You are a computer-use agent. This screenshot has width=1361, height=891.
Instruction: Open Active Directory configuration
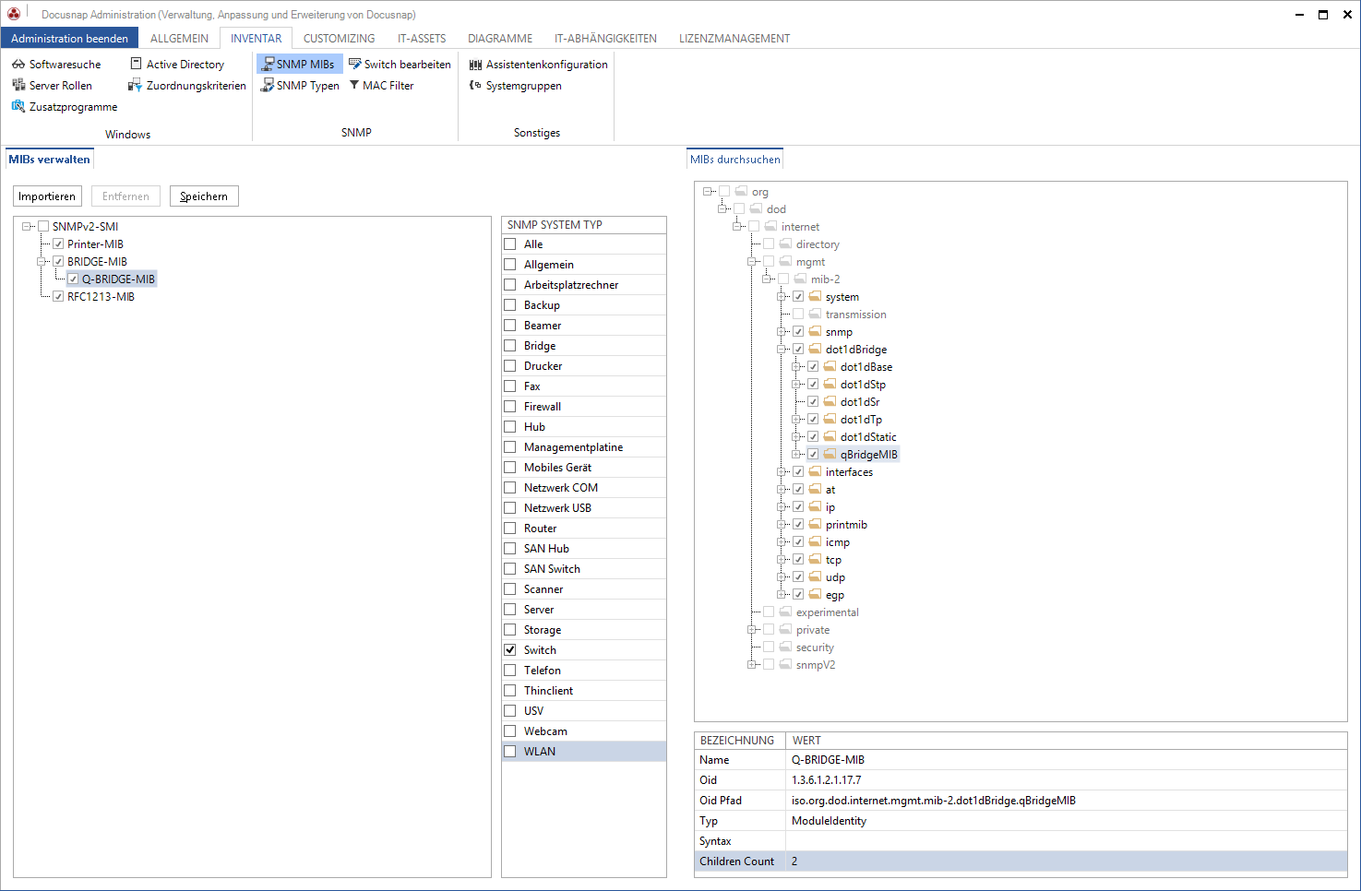pos(177,65)
